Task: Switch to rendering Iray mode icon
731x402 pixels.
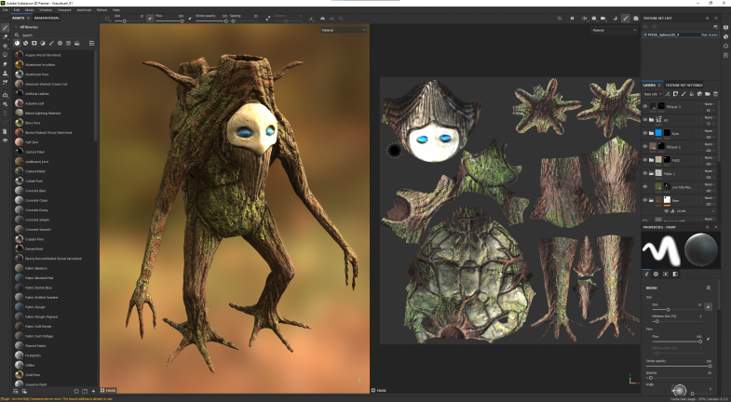Action: (x=635, y=19)
